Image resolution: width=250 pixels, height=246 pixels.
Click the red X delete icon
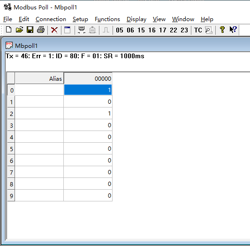(54, 30)
